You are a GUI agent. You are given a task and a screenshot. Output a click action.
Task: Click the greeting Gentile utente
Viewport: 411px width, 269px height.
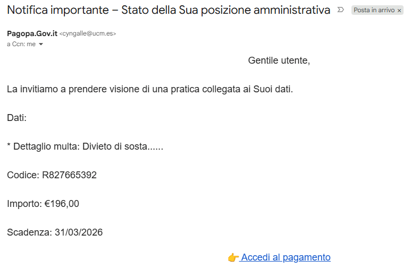coord(279,60)
